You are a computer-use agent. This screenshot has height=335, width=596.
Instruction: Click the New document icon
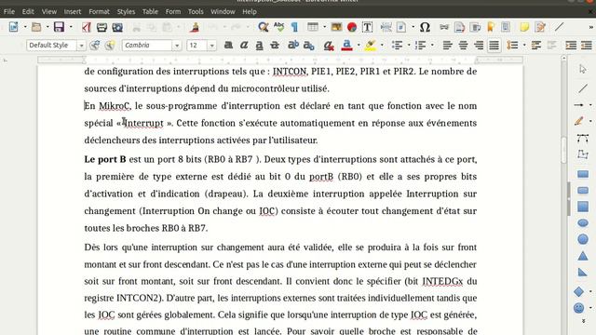(14, 27)
